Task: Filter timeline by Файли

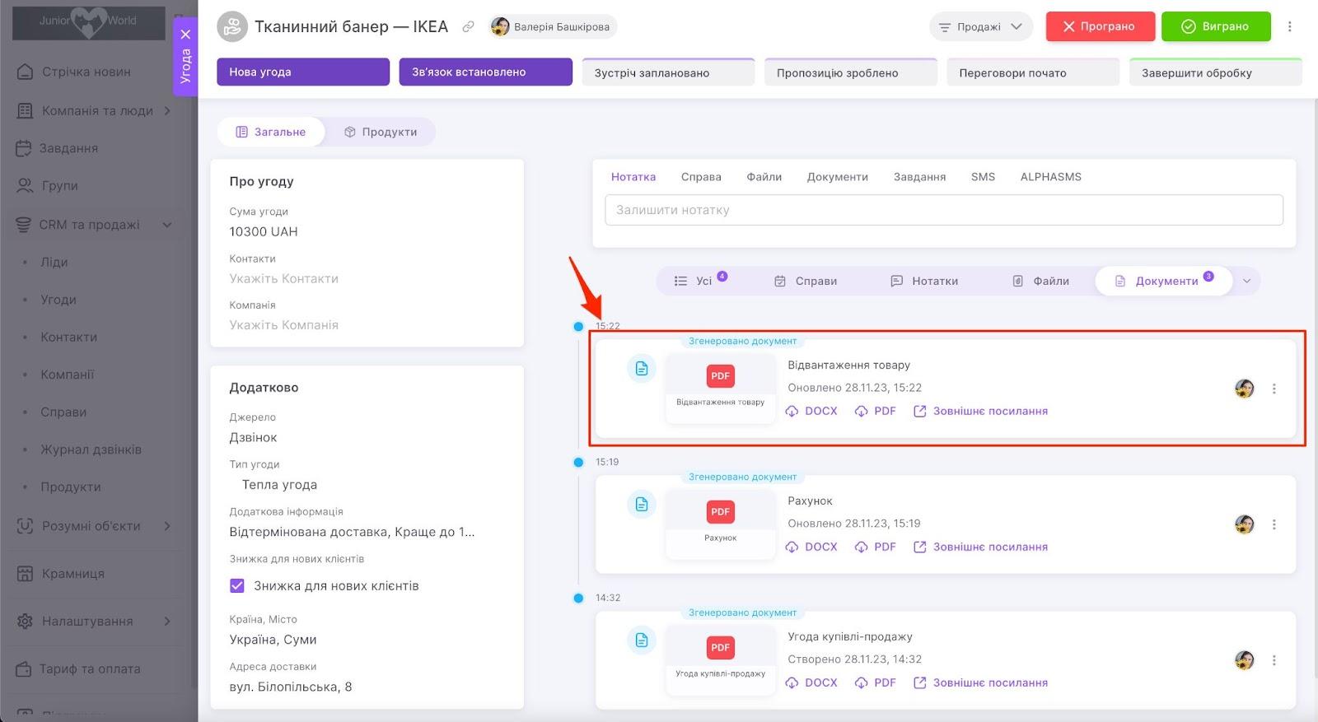Action: tap(1040, 281)
